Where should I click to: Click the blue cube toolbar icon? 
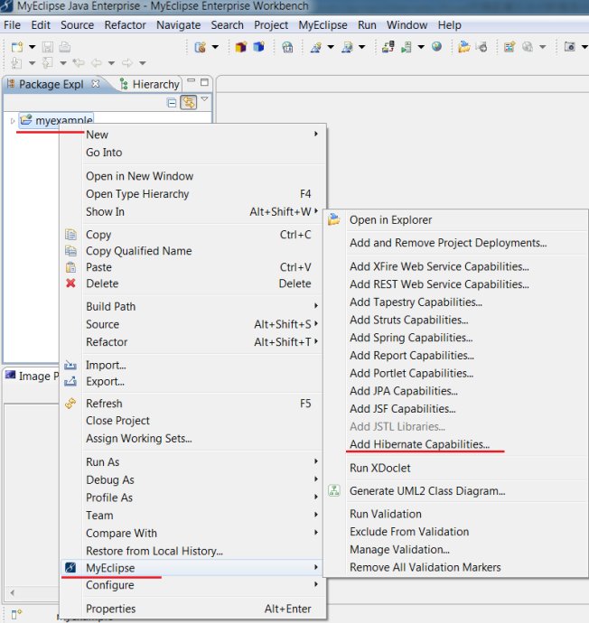pyautogui.click(x=258, y=47)
